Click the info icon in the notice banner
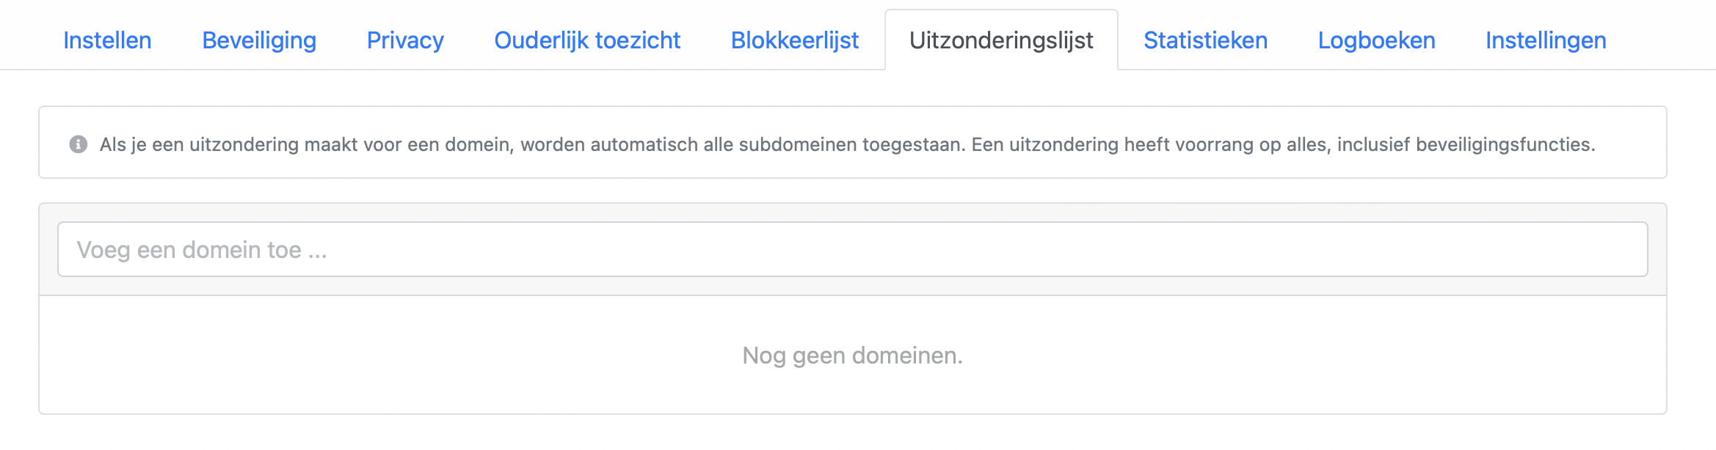1716x450 pixels. tap(78, 144)
